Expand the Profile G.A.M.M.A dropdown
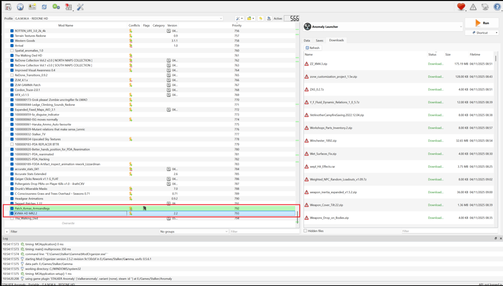503x286 pixels. coord(118,18)
